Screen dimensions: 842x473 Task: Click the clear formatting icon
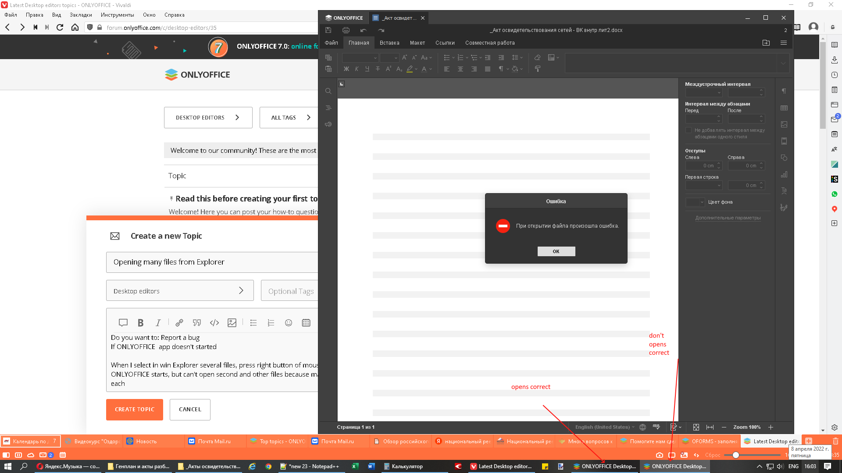tap(538, 57)
